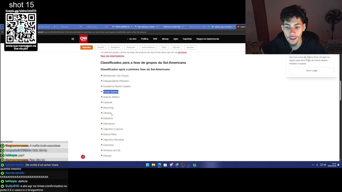Viewport: 342px width, 192px height.
Task: Click Palestino list item
Action: [x=108, y=118]
